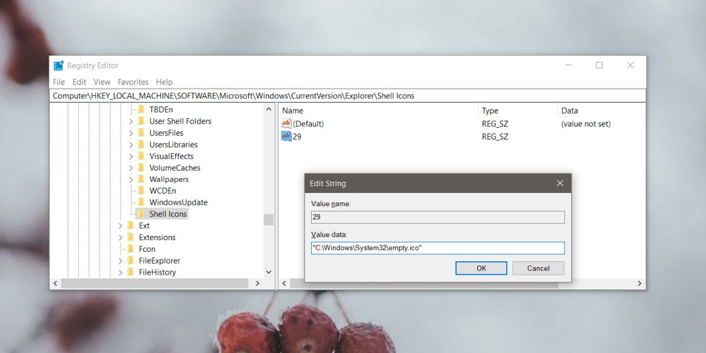706x353 pixels.
Task: Click the string icon for value 29
Action: click(287, 136)
